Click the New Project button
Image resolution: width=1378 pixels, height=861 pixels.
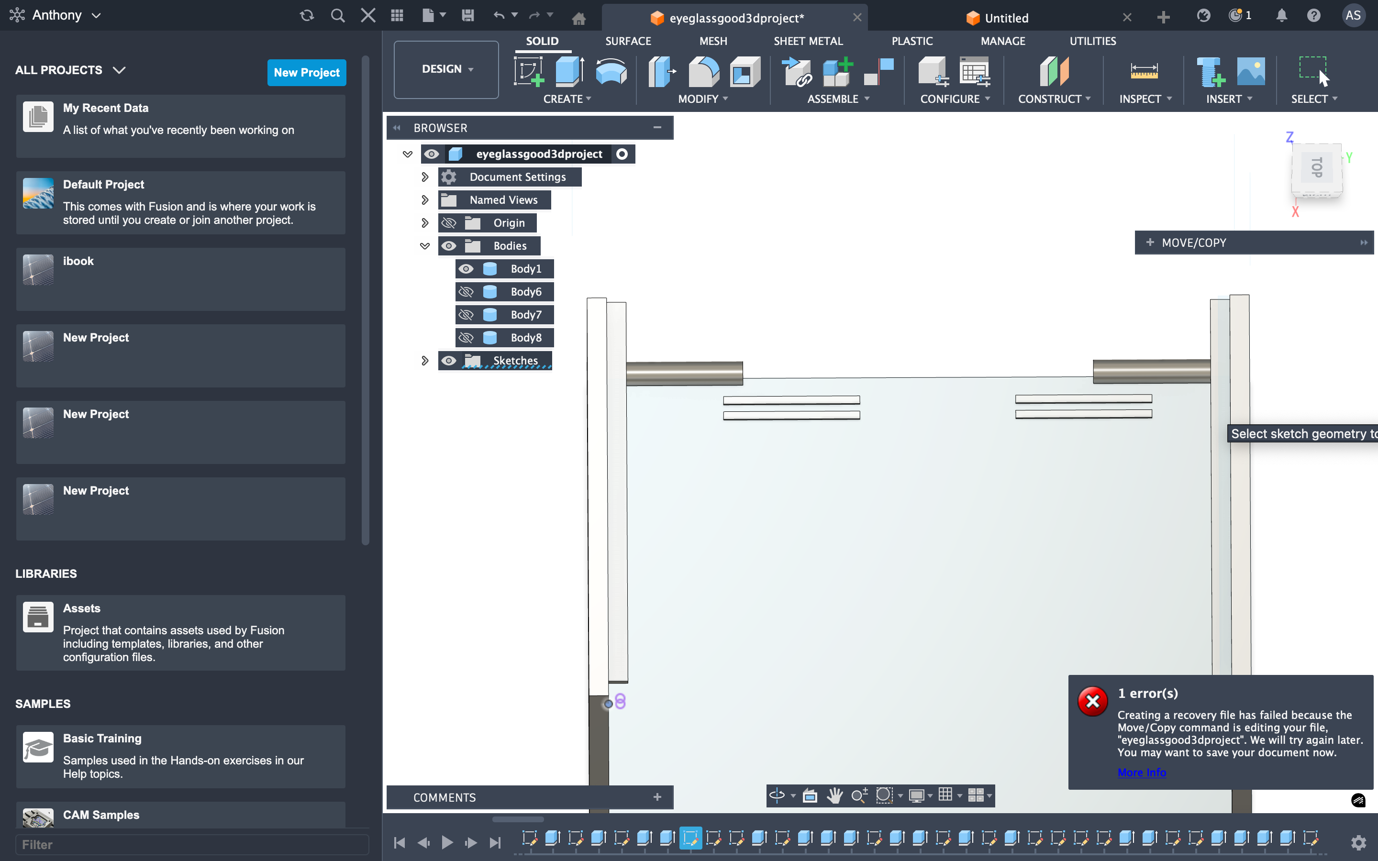click(306, 72)
